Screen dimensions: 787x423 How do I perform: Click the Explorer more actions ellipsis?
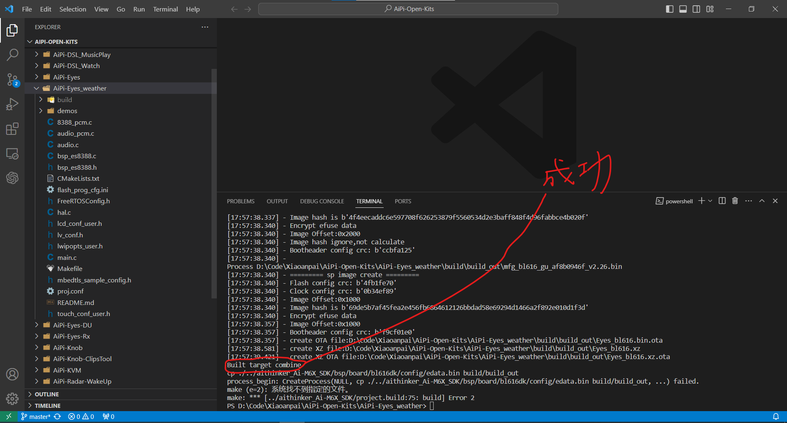tap(205, 27)
